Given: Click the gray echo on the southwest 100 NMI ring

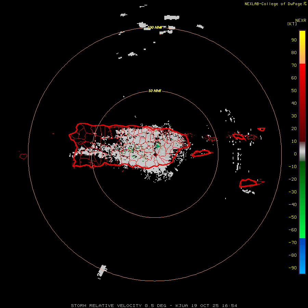Looking at the screenshot, I should click(x=102, y=271).
